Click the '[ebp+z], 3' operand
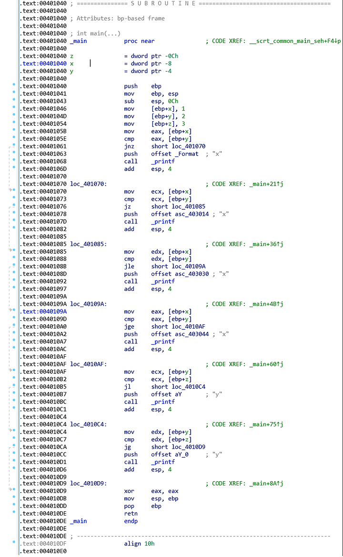 [168, 124]
